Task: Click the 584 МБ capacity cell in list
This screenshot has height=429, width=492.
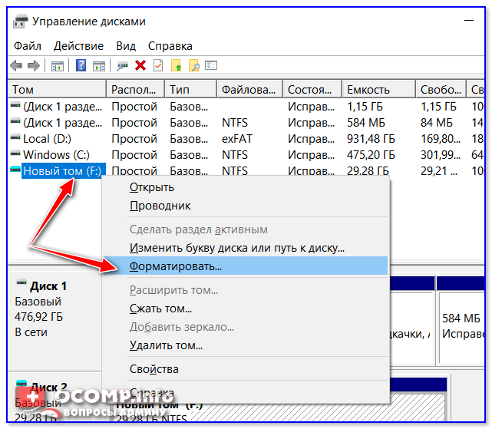Action: pyautogui.click(x=365, y=123)
